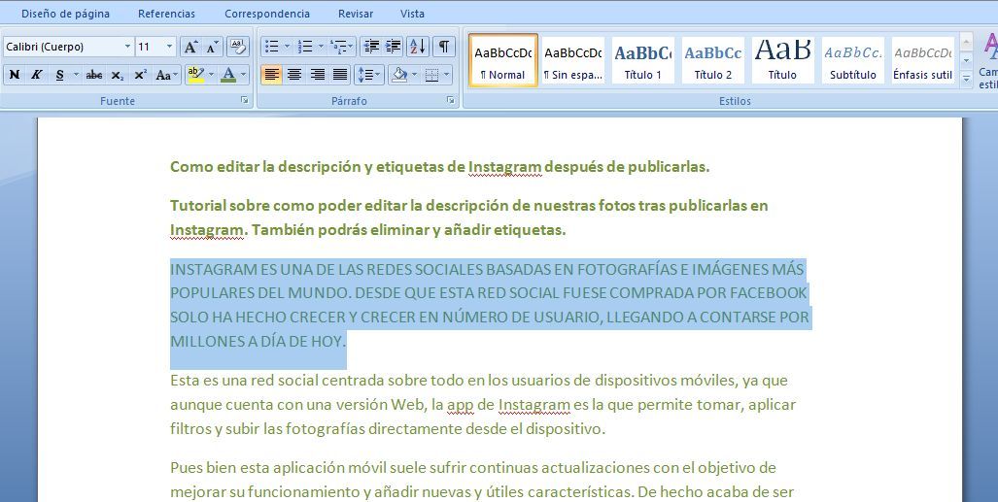Toggle bold (N) formatting

coord(14,75)
